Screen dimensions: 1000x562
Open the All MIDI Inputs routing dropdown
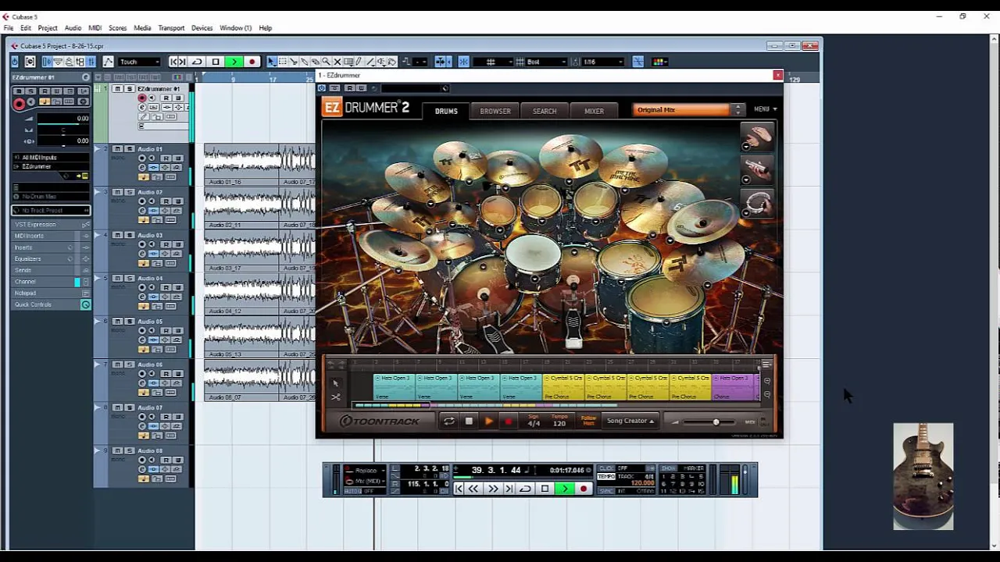(51, 158)
